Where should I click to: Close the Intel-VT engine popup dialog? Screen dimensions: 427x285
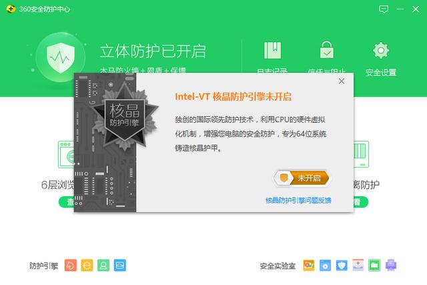(x=342, y=81)
